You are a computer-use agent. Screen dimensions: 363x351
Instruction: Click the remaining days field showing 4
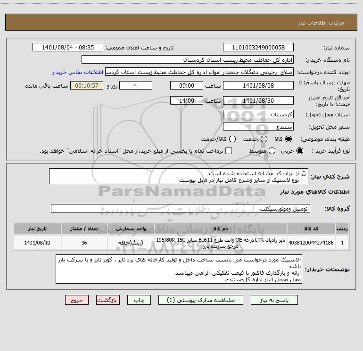[136, 85]
